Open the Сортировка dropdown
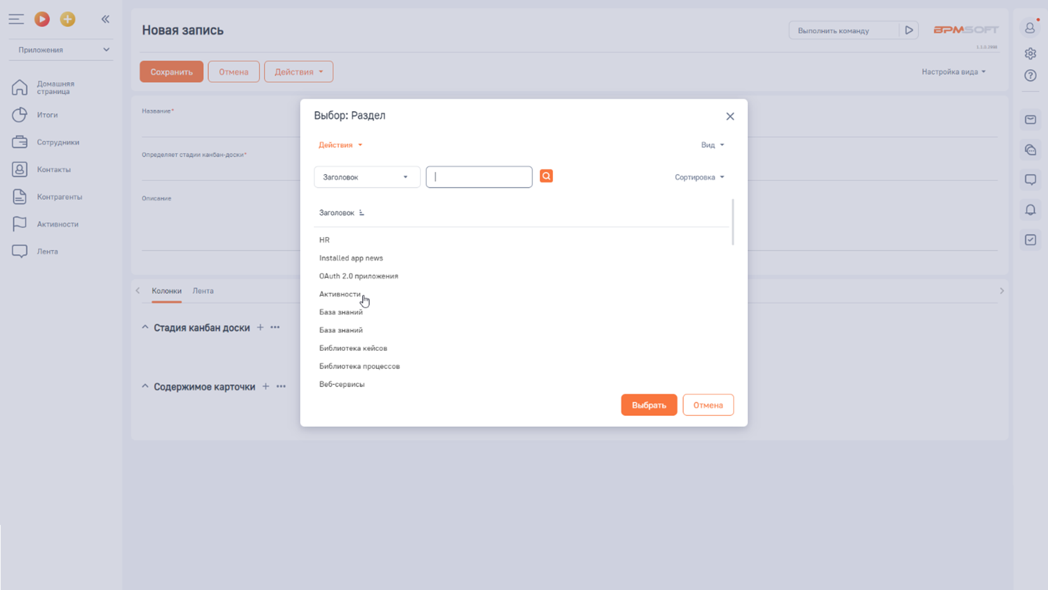1048x590 pixels. [x=699, y=177]
